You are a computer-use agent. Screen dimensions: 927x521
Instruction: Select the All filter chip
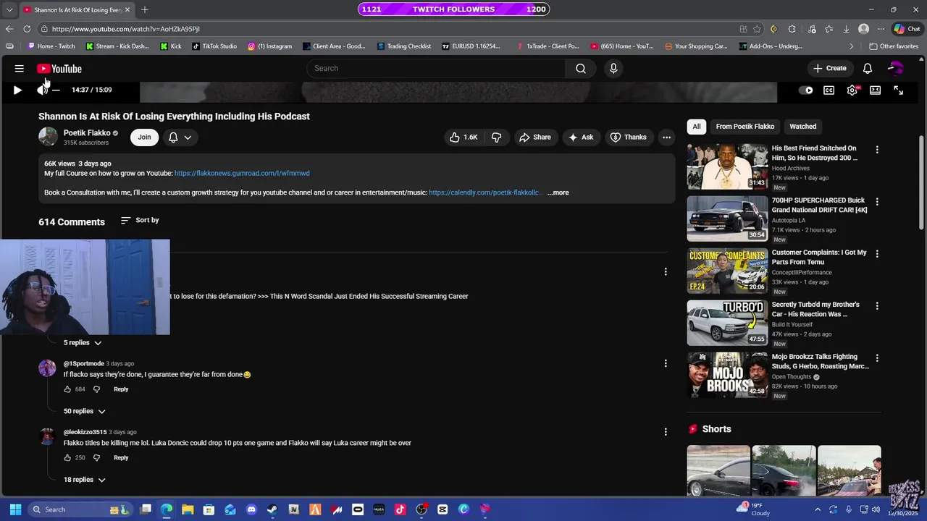(697, 127)
